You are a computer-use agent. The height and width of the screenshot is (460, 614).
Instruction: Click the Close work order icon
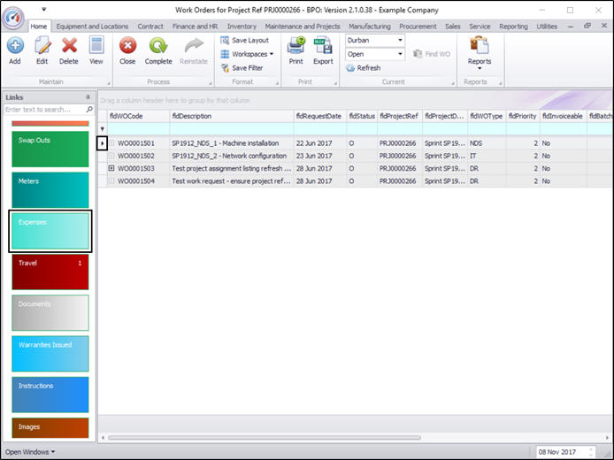pyautogui.click(x=127, y=46)
